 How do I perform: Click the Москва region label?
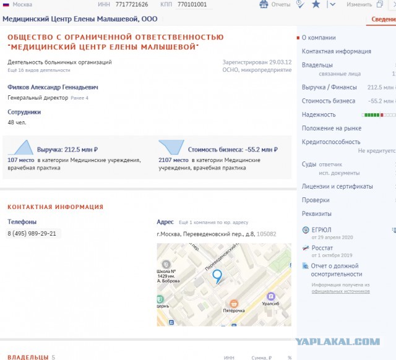22,4
